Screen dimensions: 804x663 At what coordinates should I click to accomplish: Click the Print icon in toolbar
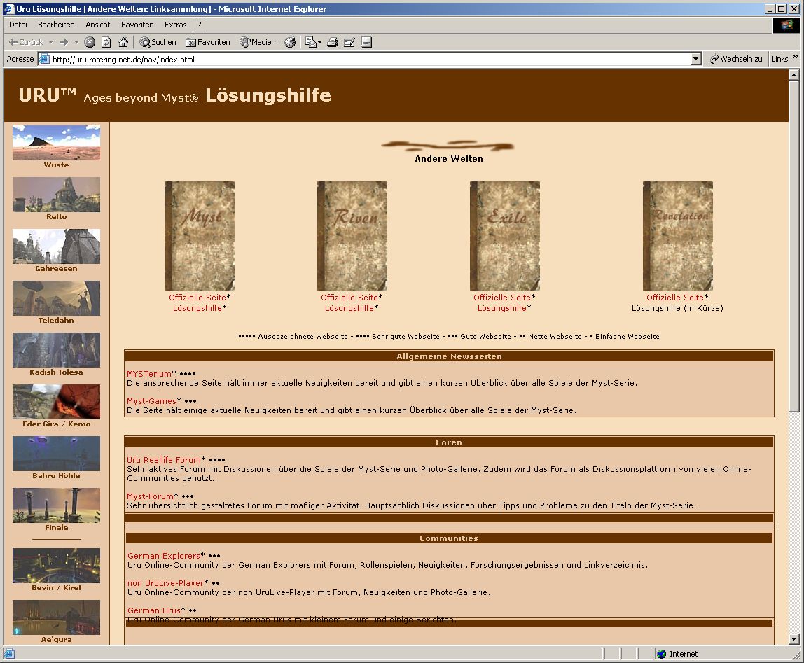pyautogui.click(x=333, y=42)
